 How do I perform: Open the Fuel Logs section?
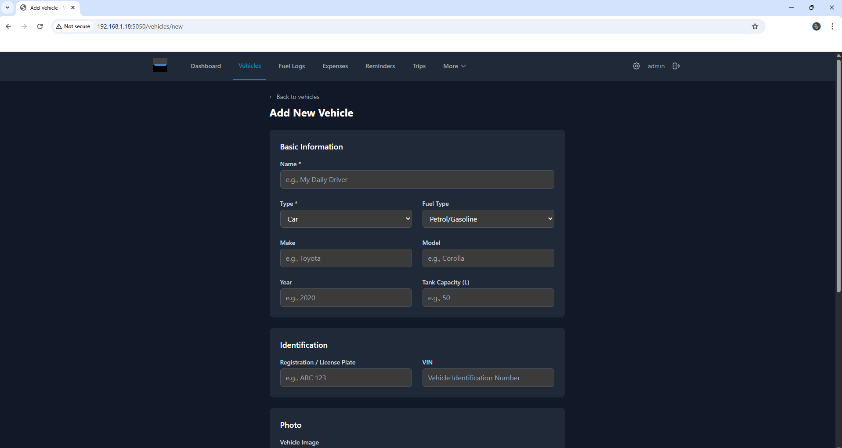point(291,66)
